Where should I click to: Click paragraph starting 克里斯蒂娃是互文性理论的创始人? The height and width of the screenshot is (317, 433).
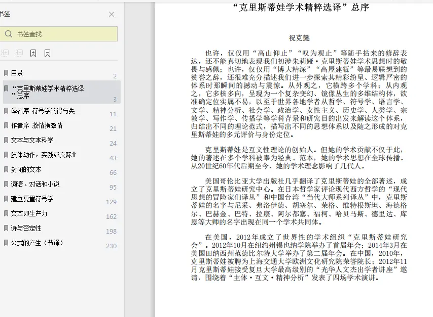(x=299, y=158)
